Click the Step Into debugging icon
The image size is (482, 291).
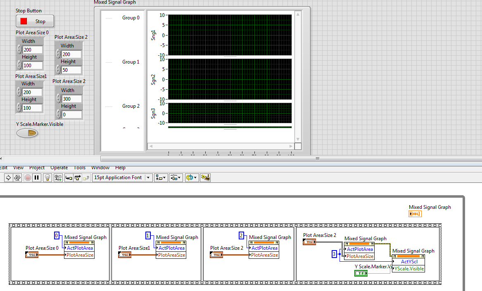tap(69, 177)
